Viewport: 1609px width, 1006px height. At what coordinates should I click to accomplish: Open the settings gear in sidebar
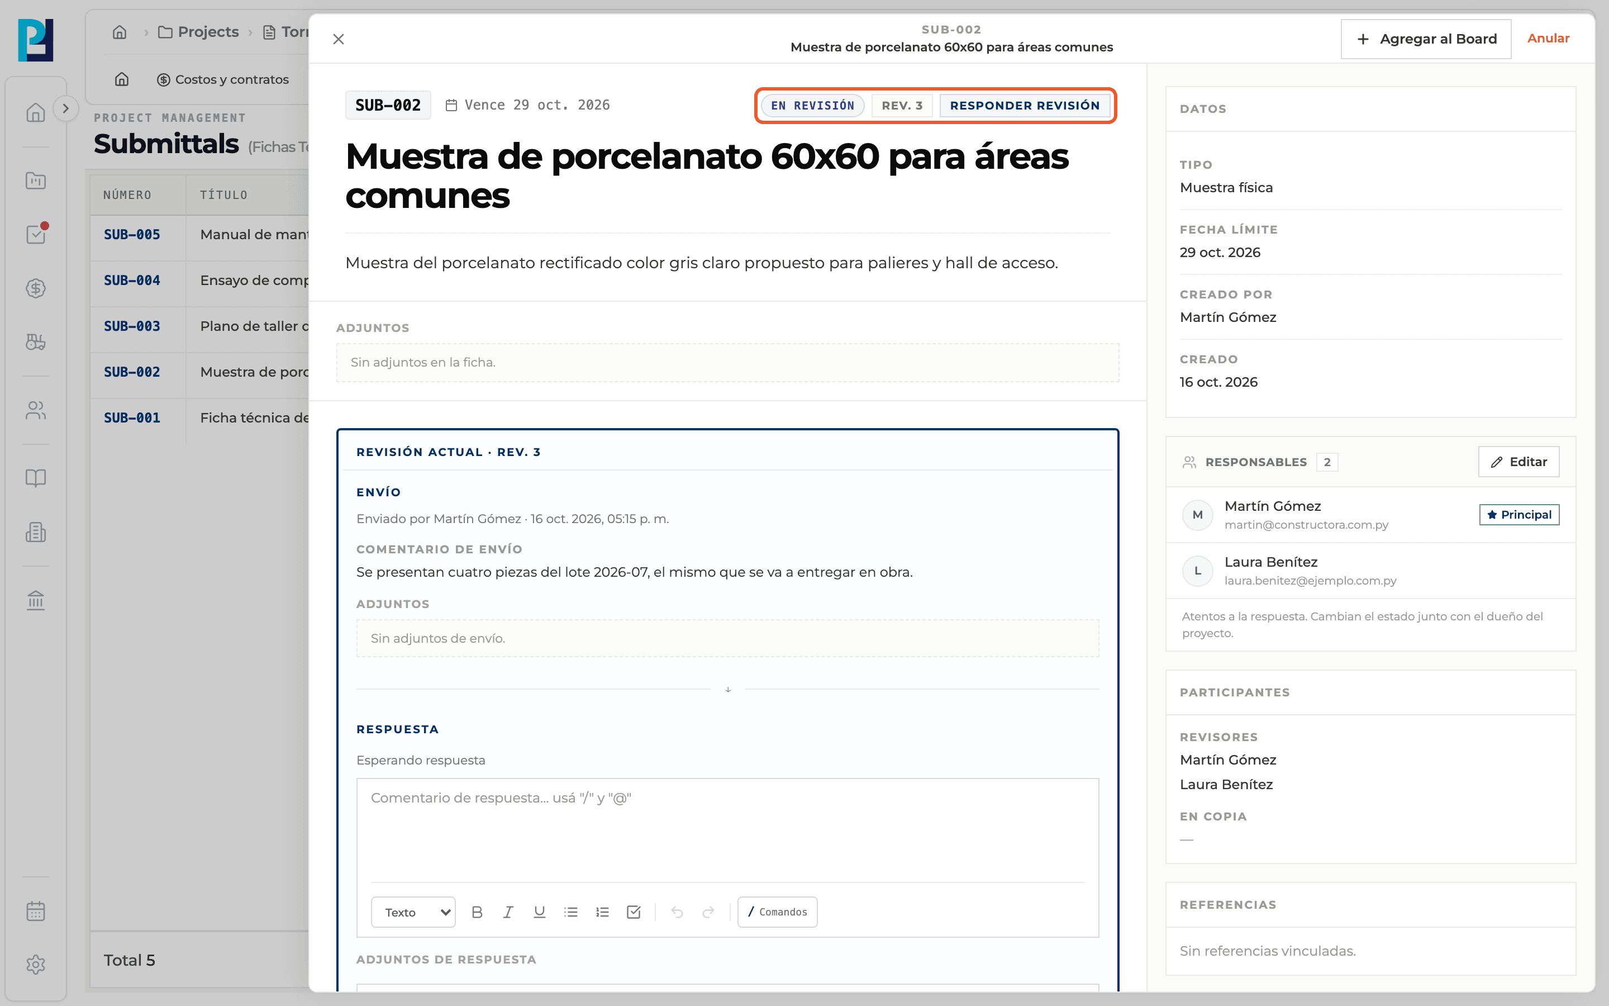coord(35,965)
